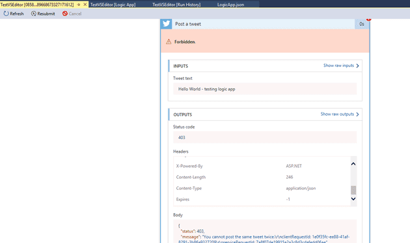
Task: Click the ASP.NET header value
Action: click(x=294, y=166)
